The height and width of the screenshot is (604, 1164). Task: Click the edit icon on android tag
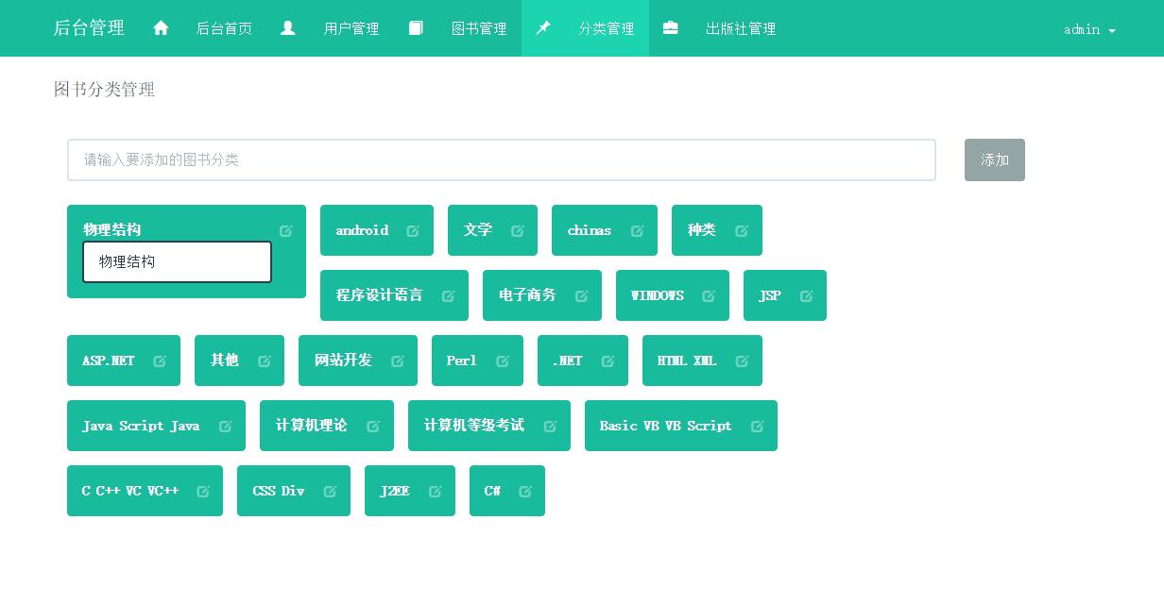tap(413, 231)
